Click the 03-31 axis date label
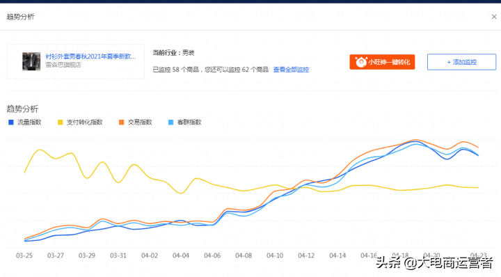501x277 pixels. [118, 255]
